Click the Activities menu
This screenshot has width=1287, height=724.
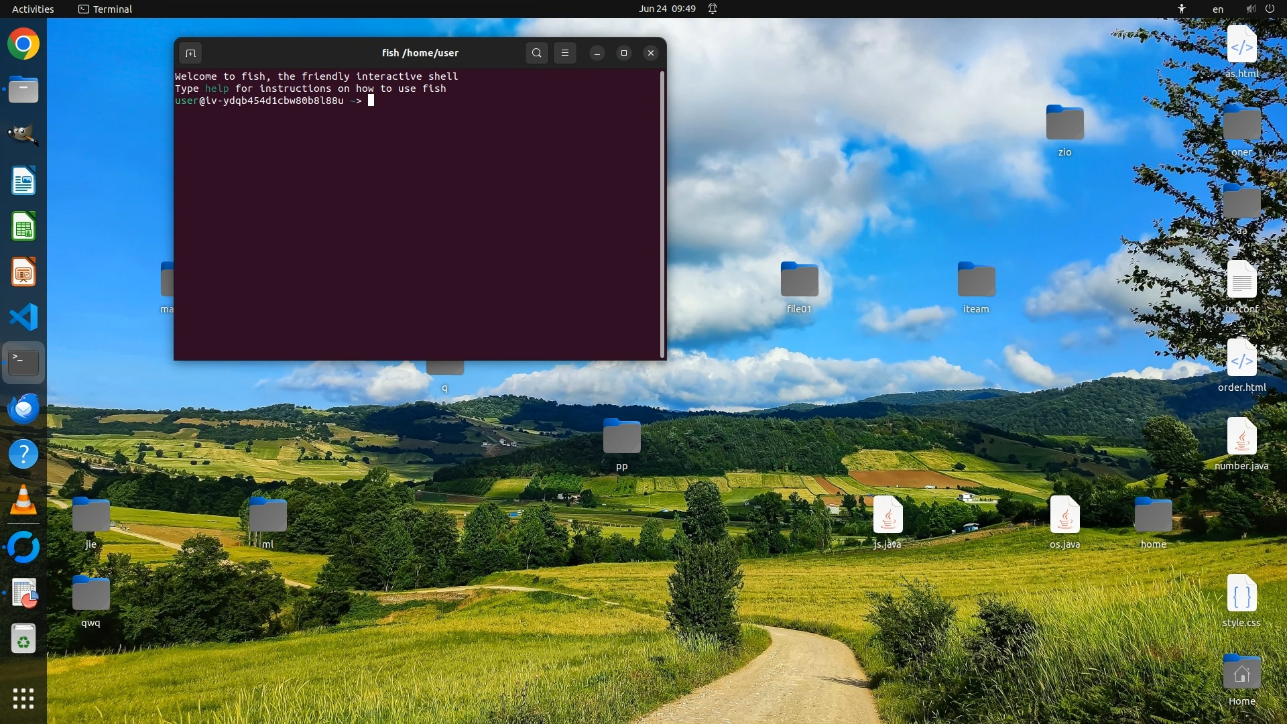[33, 9]
